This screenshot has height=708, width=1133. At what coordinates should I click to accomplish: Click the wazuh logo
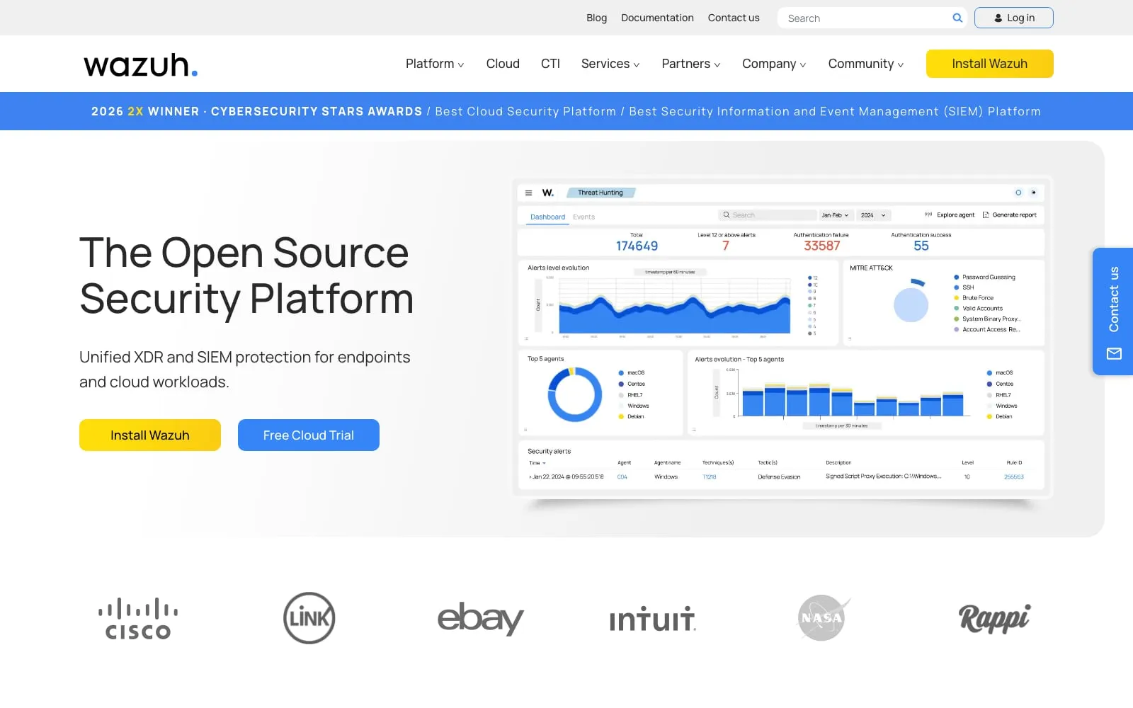click(x=140, y=64)
